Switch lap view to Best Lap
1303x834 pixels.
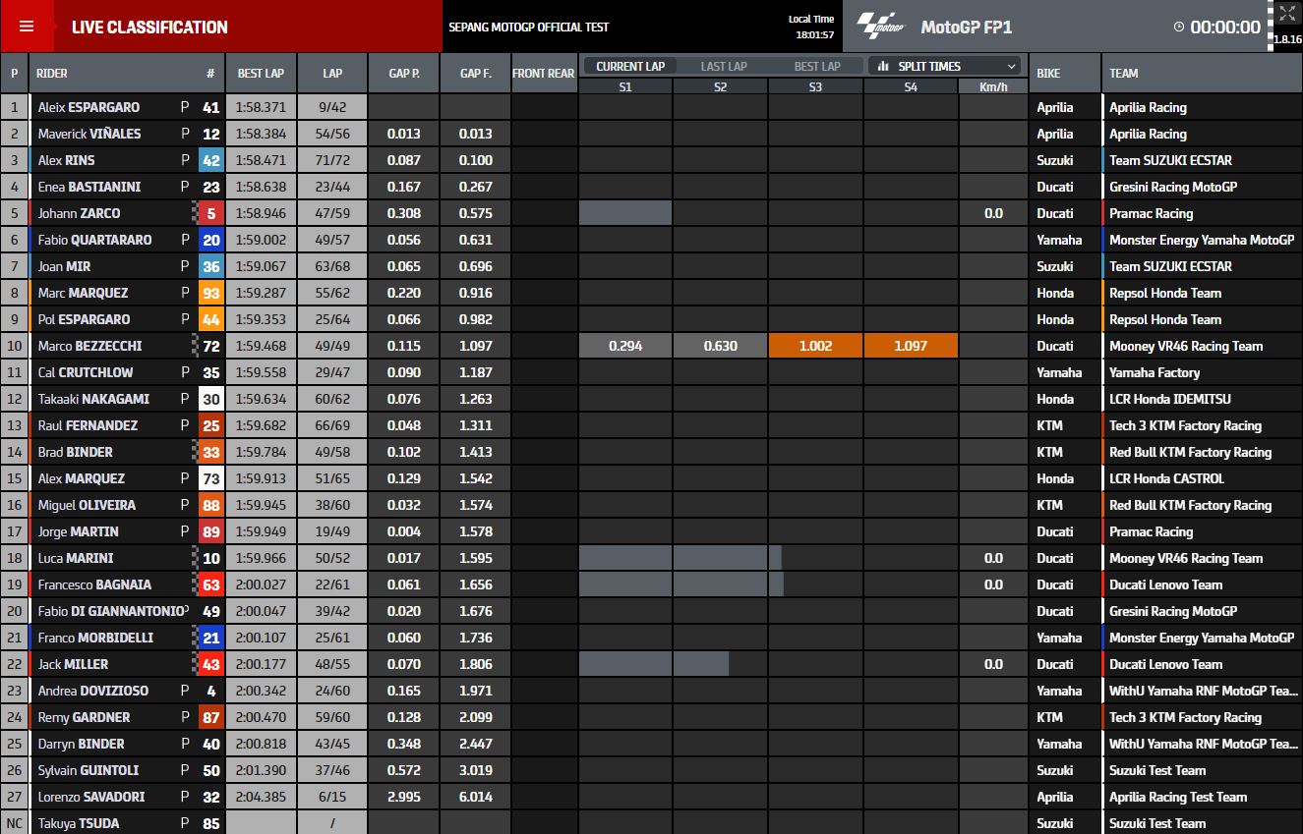(x=817, y=67)
